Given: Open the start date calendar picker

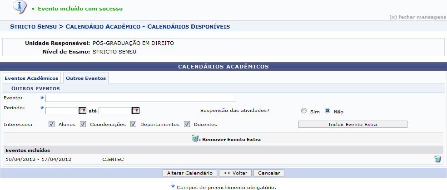Looking at the screenshot, I should (x=82, y=110).
